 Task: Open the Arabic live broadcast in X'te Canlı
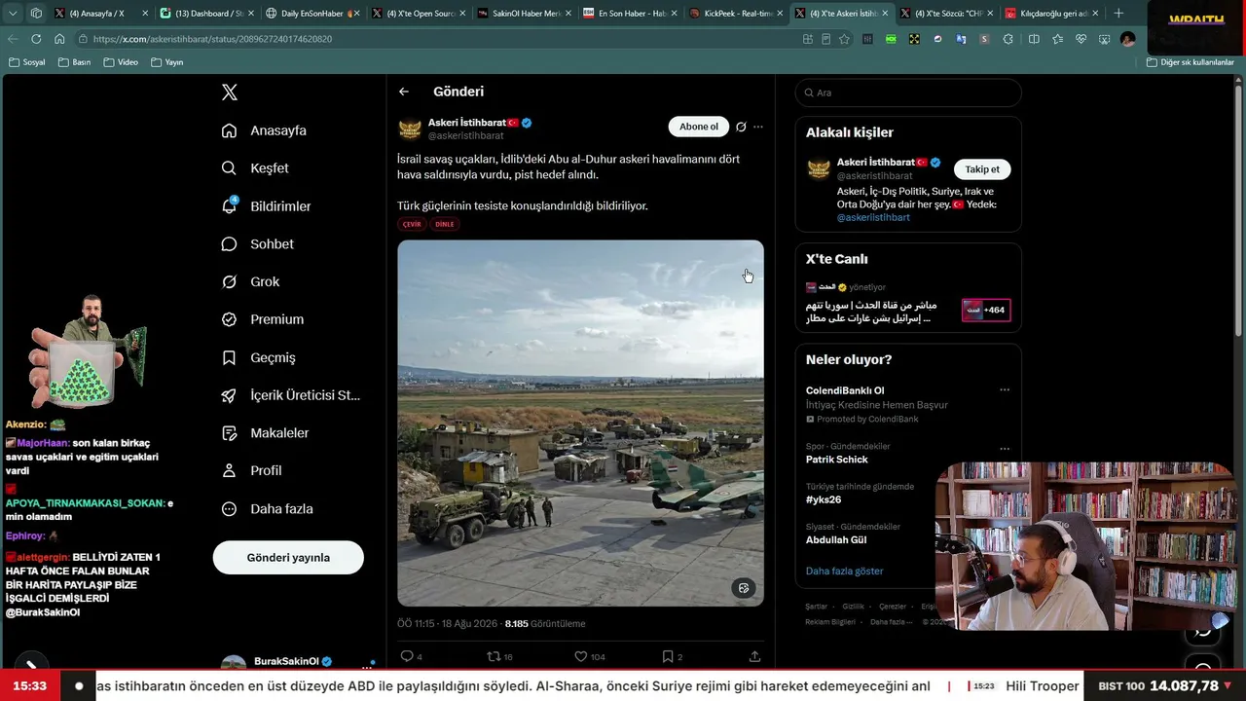(x=871, y=312)
